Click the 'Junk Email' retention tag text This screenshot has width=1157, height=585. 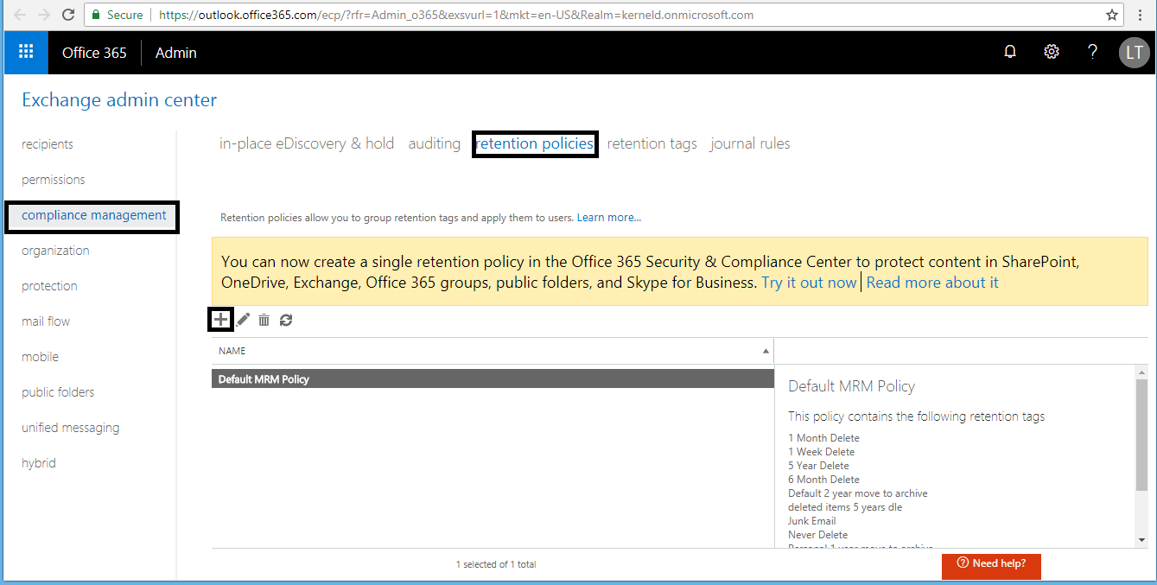tap(812, 521)
